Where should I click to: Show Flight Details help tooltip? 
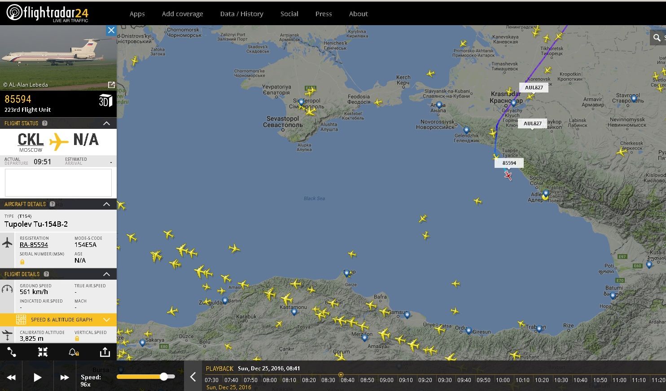point(46,274)
